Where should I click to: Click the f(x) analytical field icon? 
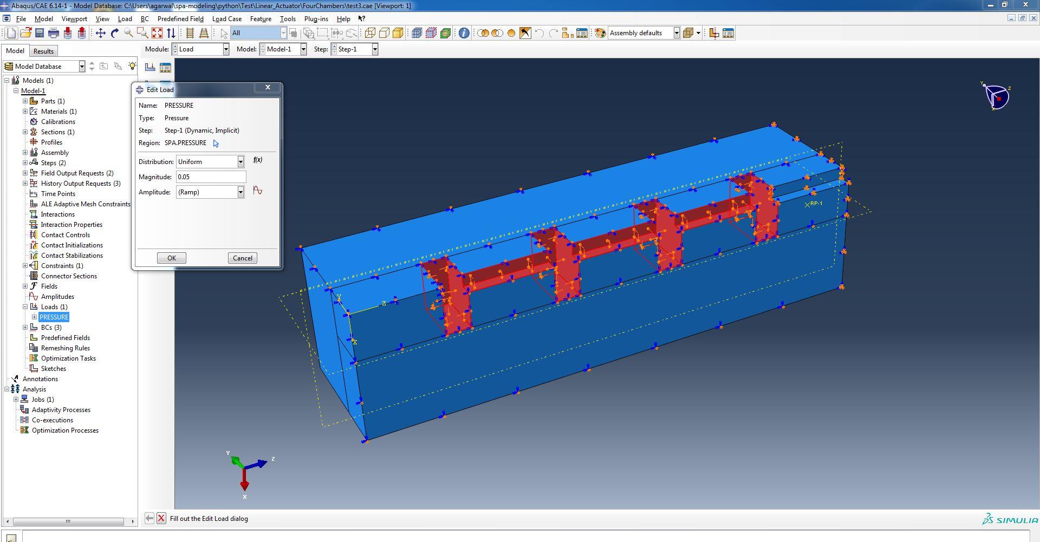pyautogui.click(x=258, y=160)
